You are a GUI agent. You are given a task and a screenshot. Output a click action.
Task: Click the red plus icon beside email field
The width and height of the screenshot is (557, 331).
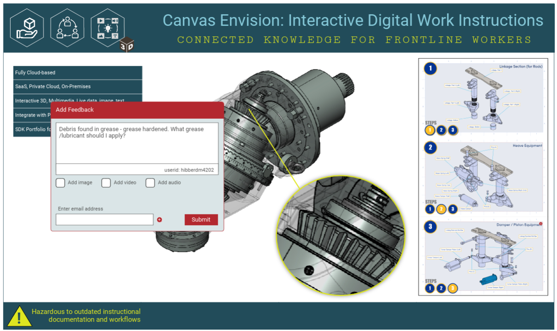159,220
